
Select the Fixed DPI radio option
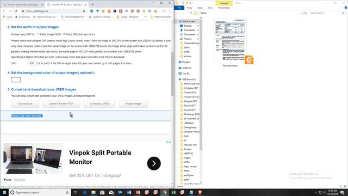coord(64,34)
